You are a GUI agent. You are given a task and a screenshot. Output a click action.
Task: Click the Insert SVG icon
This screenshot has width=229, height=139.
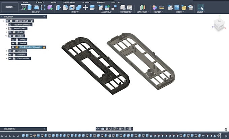point(190,7)
